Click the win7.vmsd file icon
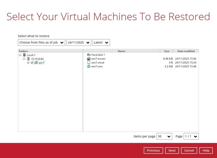The width and height of the screenshot is (217, 158). pyautogui.click(x=89, y=62)
